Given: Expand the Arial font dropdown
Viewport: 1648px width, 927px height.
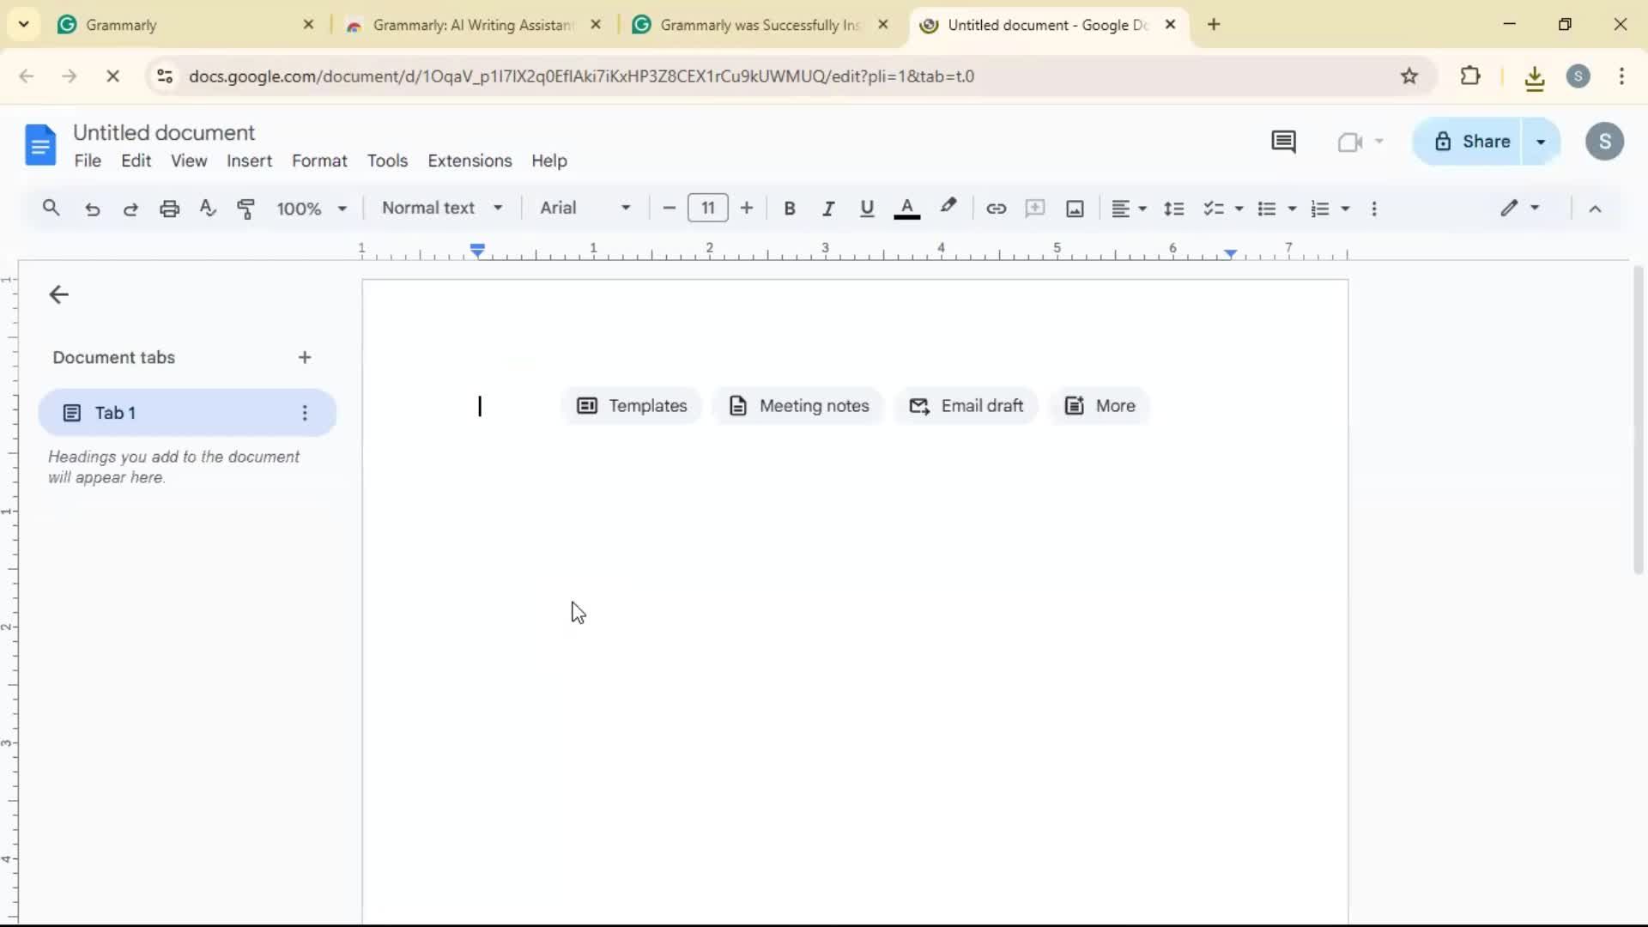Looking at the screenshot, I should click(585, 208).
